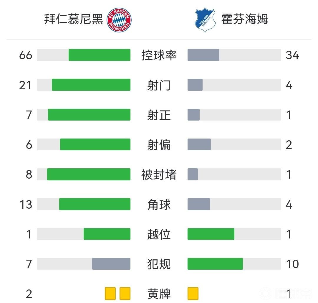
Task: Click Hoffenheim's gray 角球 corner bar
Action: [x=199, y=204]
